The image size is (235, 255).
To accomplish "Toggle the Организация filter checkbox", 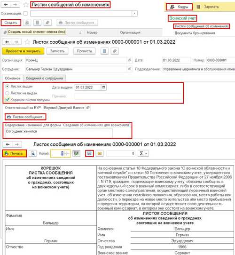I will tap(25, 14).
